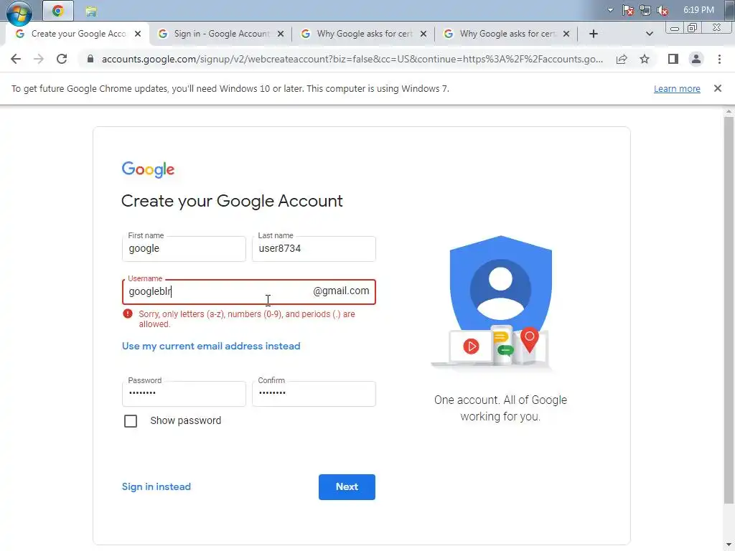Screen dimensions: 735x551
Task: Enable the Show password checkbox
Action: coord(131,420)
